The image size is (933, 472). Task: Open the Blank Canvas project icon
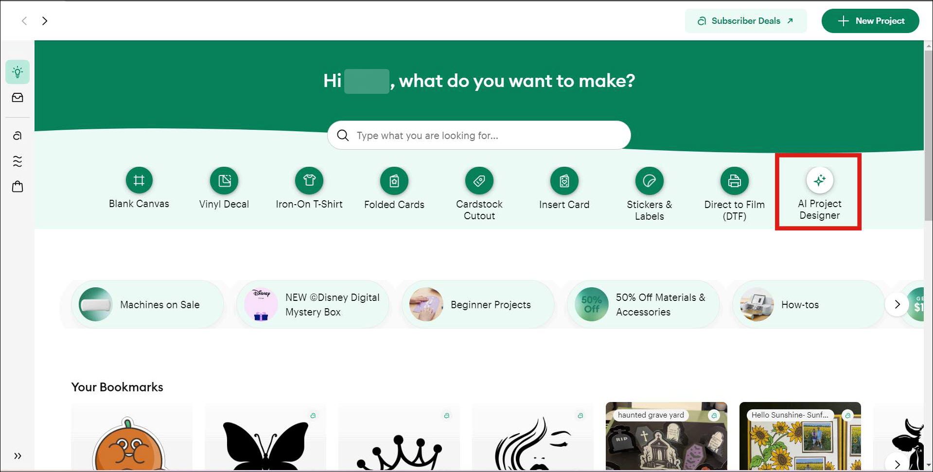[139, 181]
